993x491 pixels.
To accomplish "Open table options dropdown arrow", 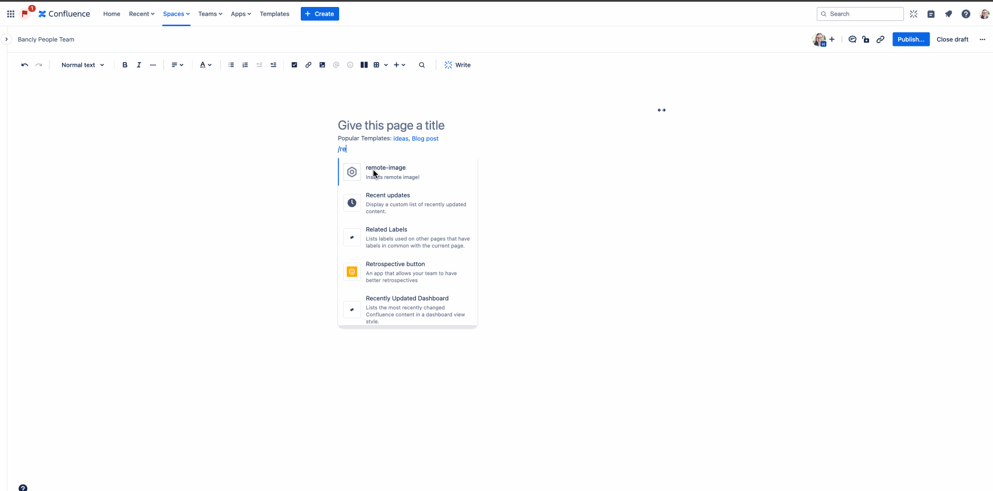I will 386,65.
